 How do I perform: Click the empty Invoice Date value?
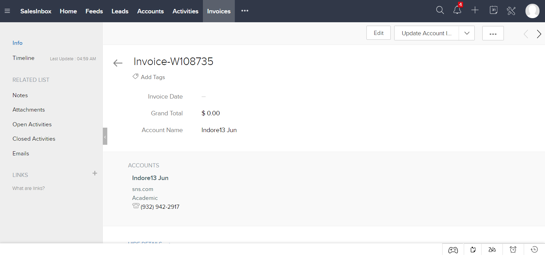204,97
